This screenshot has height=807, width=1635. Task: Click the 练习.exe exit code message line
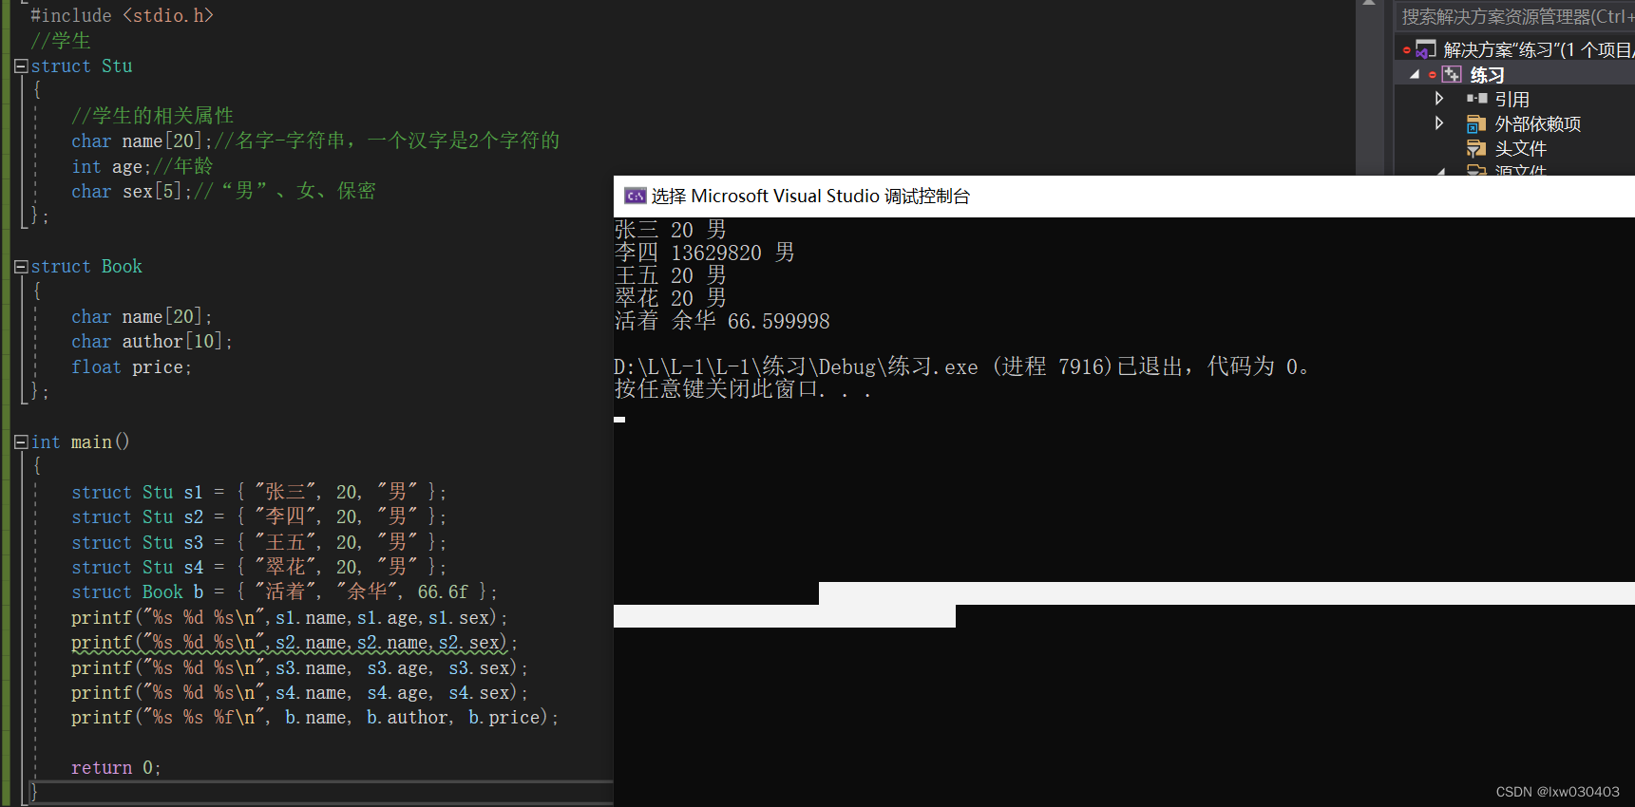click(962, 366)
